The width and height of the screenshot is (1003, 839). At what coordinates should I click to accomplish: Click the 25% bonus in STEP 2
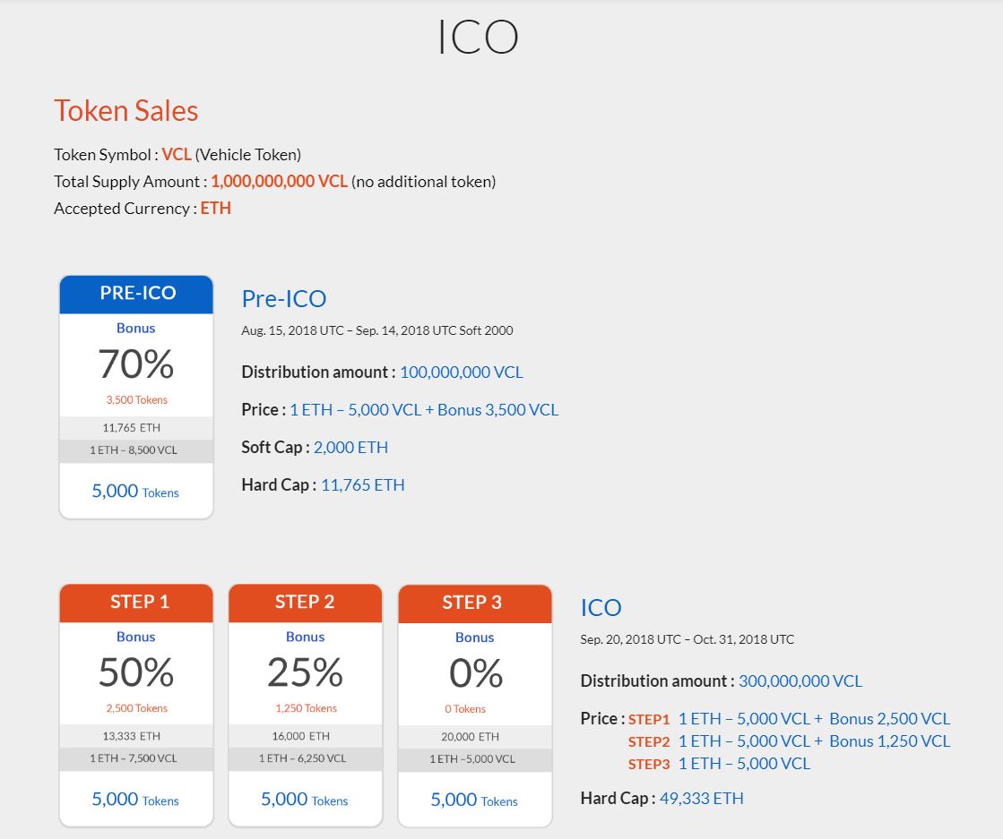pyautogui.click(x=305, y=672)
